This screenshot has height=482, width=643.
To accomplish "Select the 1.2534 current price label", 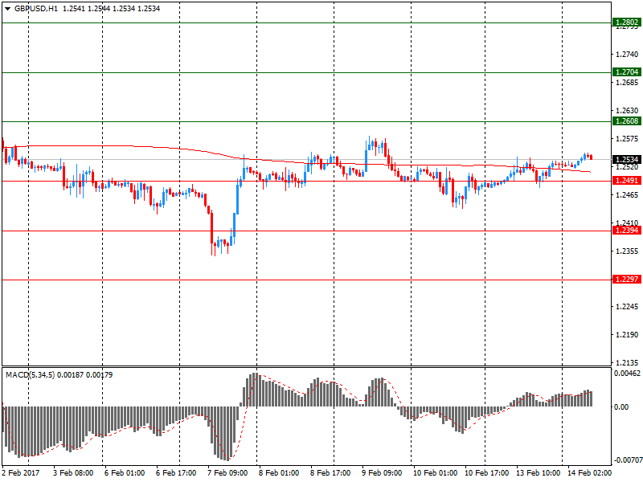I will click(x=627, y=159).
